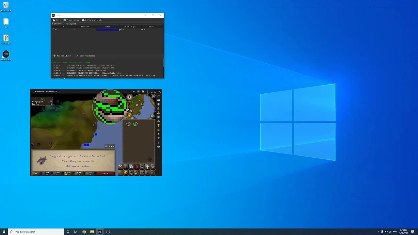Screen dimensions: 418x235
Task: Open the Recycle Bin desktop icon
Action: pyautogui.click(x=6, y=7)
